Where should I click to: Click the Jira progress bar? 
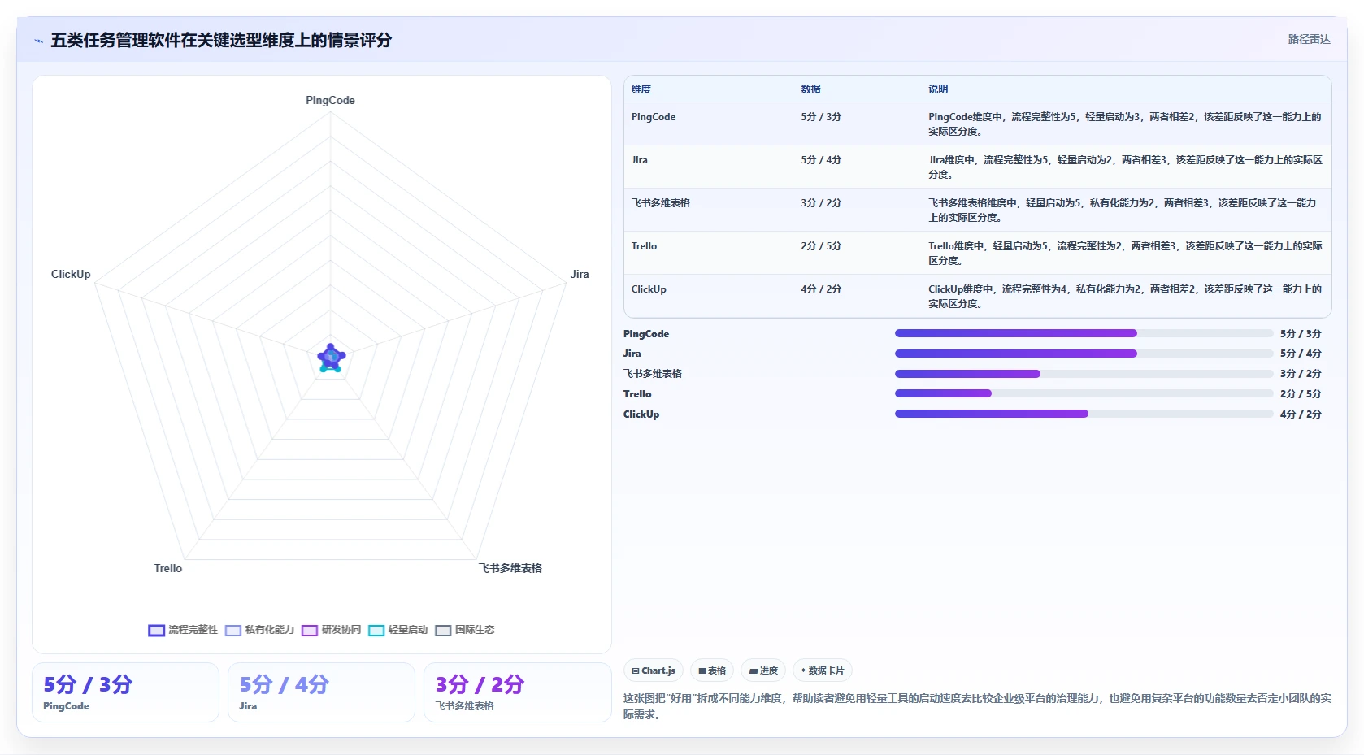coord(1084,354)
